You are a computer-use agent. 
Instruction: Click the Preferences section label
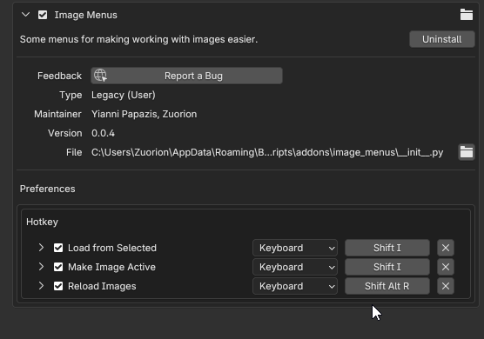pyautogui.click(x=48, y=189)
